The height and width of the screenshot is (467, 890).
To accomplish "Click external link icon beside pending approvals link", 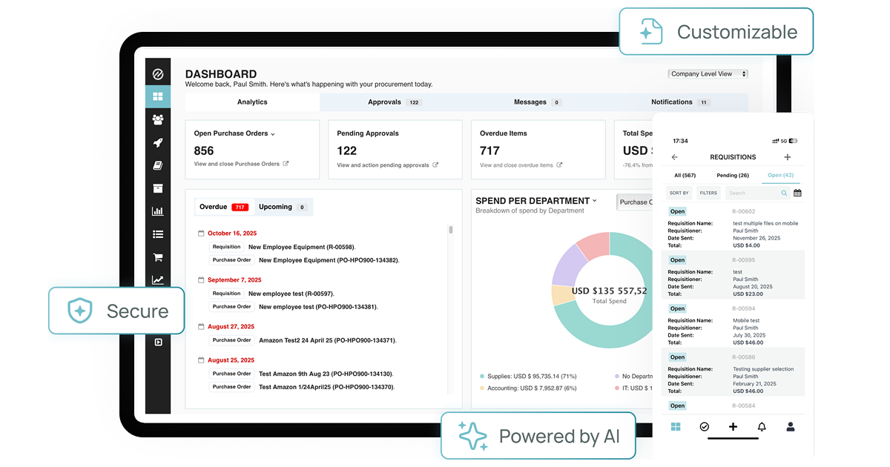I will pos(435,165).
